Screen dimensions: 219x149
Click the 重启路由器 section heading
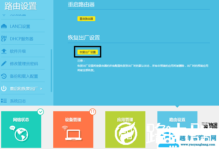[x=81, y=5]
